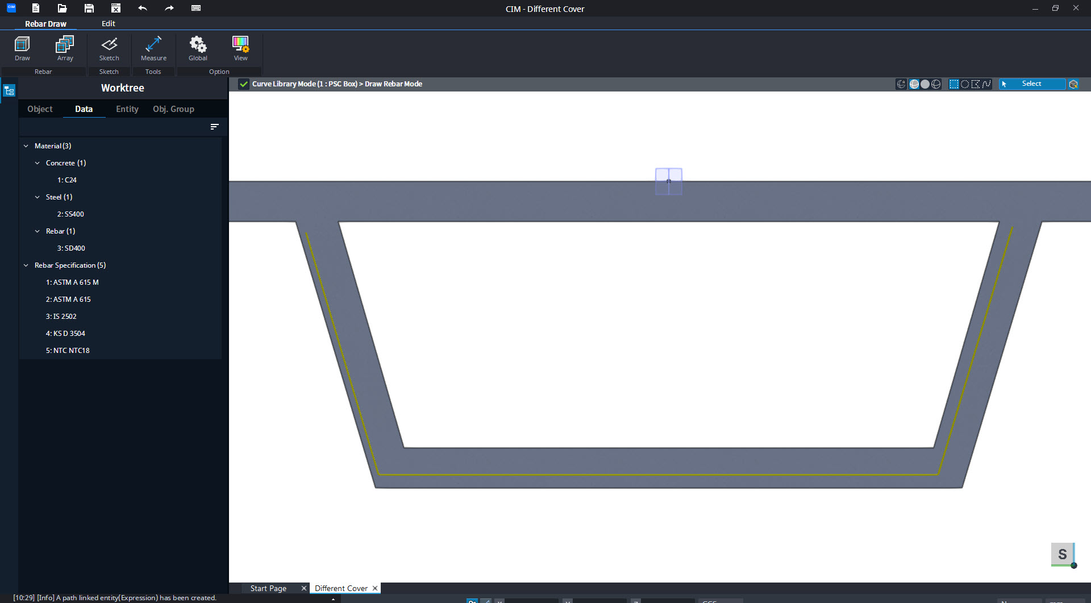Open the Obj. Group tab
The width and height of the screenshot is (1091, 603).
pyautogui.click(x=173, y=109)
